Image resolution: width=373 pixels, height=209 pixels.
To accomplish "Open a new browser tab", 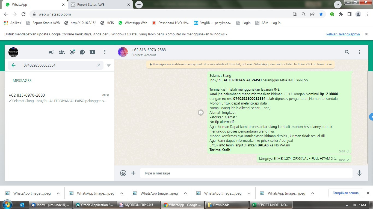I will point(139,5).
